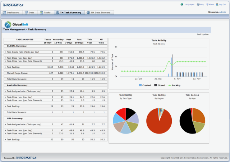This screenshot has height=162, width=230.
Task: Click the Data tab icon
Action: tap(26, 13)
